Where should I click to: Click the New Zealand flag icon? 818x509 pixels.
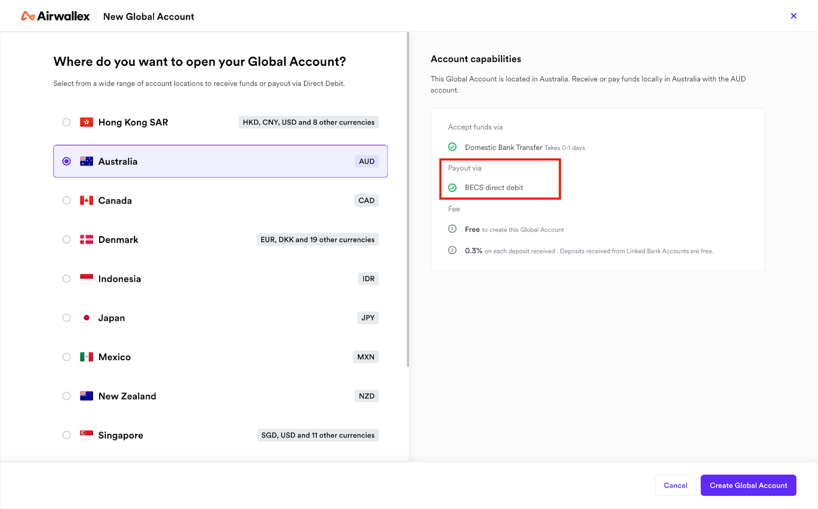pos(86,396)
